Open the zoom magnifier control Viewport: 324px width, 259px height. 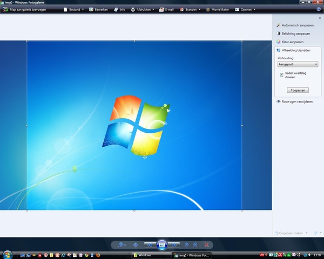pos(122,245)
